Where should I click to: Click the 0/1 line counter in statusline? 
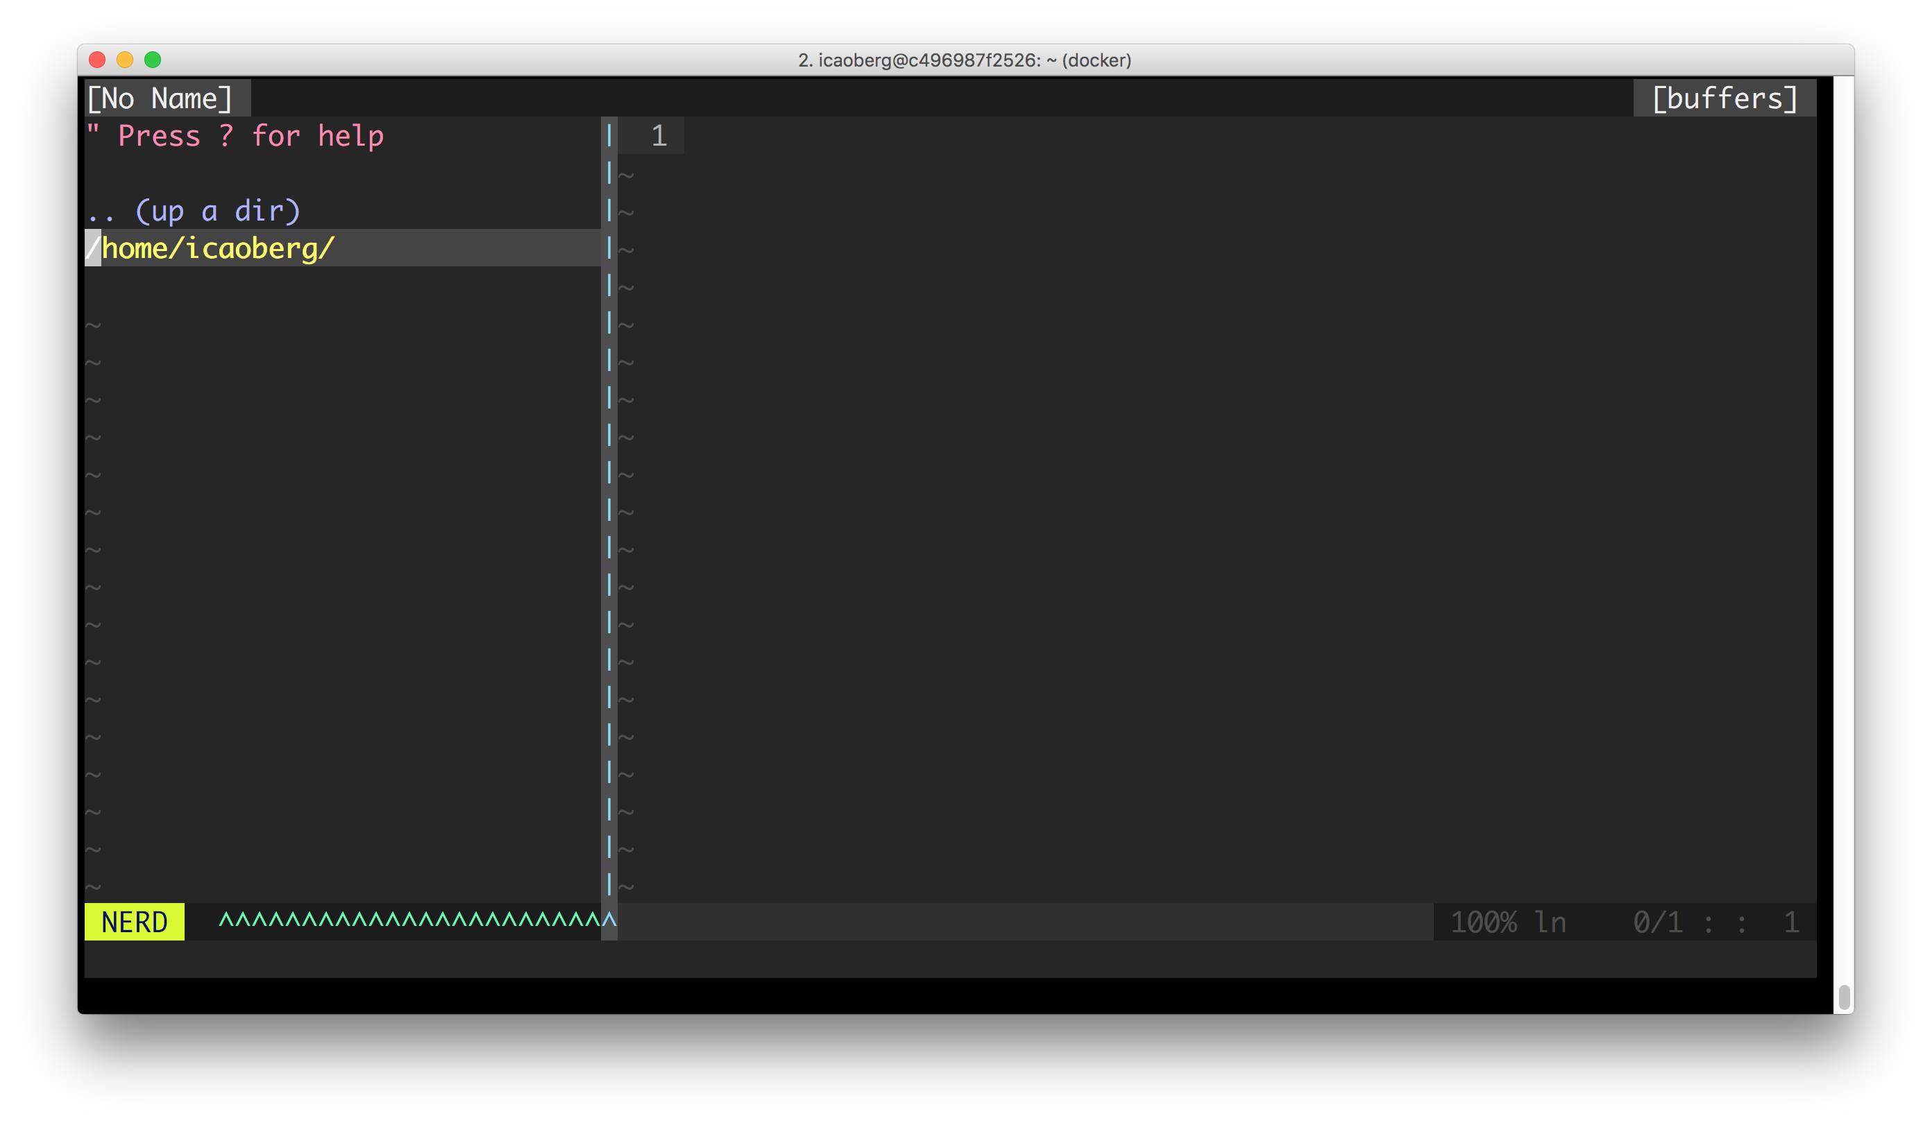(1657, 922)
